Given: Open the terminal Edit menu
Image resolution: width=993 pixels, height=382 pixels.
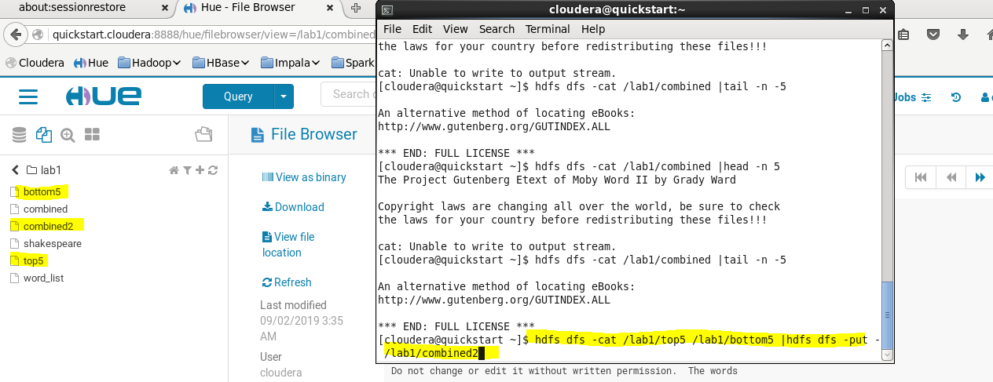Looking at the screenshot, I should point(422,29).
